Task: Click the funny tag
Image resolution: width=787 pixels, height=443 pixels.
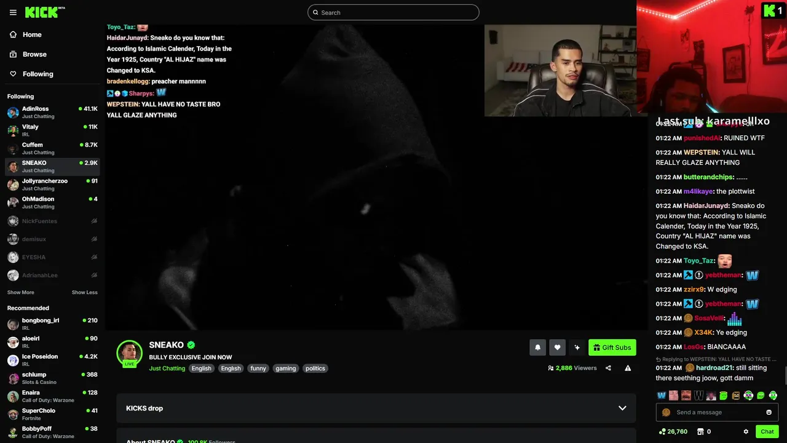Action: coord(258,369)
